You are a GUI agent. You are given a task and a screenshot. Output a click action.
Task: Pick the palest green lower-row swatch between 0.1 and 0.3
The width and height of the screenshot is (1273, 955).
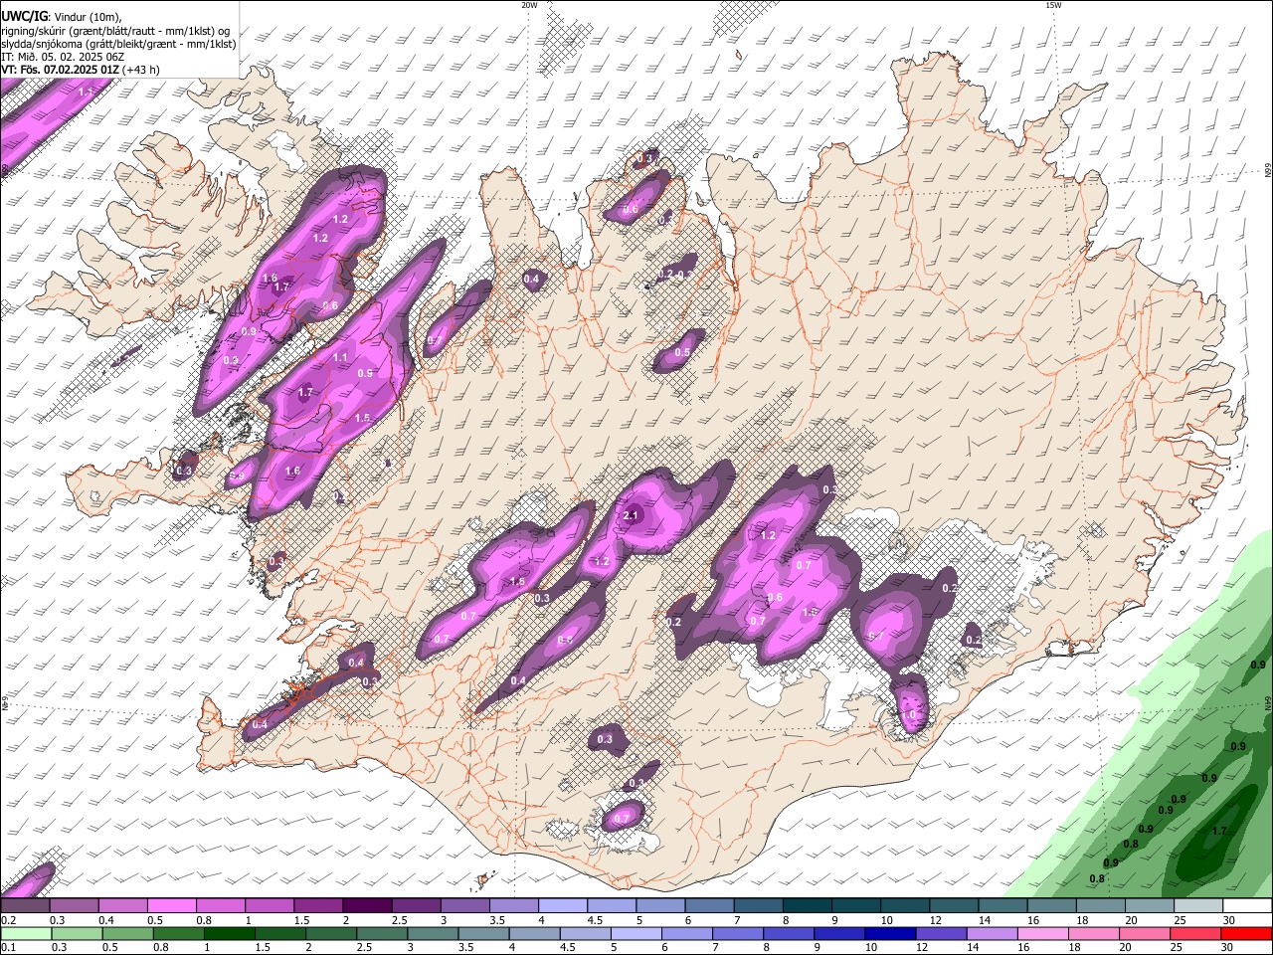(x=25, y=933)
